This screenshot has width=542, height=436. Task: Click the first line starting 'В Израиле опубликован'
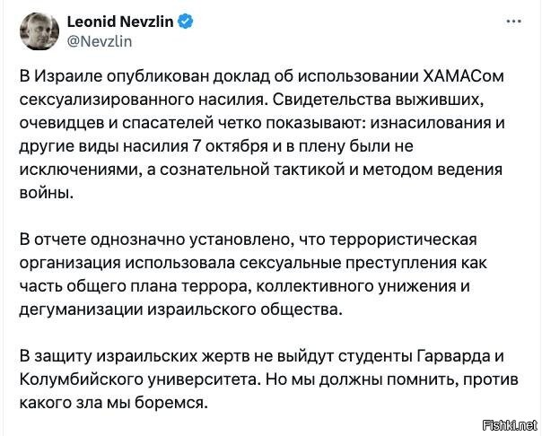(262, 76)
